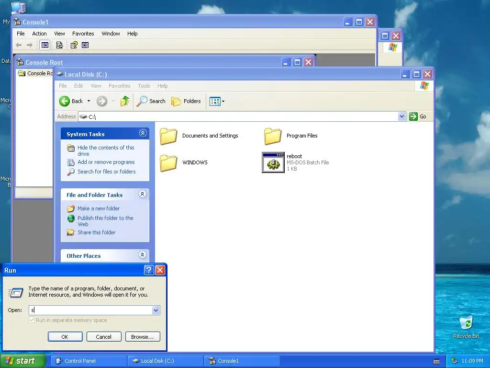490x368 pixels.
Task: Toggle the Folders pane button
Action: point(186,101)
